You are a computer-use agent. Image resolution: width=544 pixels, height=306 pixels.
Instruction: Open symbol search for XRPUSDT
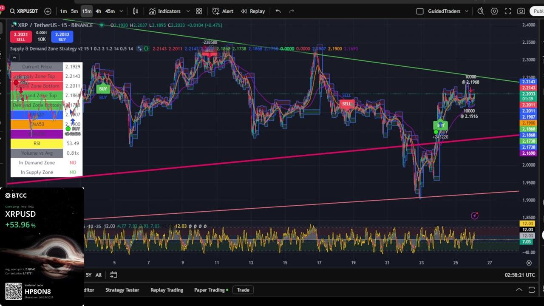tap(23, 11)
